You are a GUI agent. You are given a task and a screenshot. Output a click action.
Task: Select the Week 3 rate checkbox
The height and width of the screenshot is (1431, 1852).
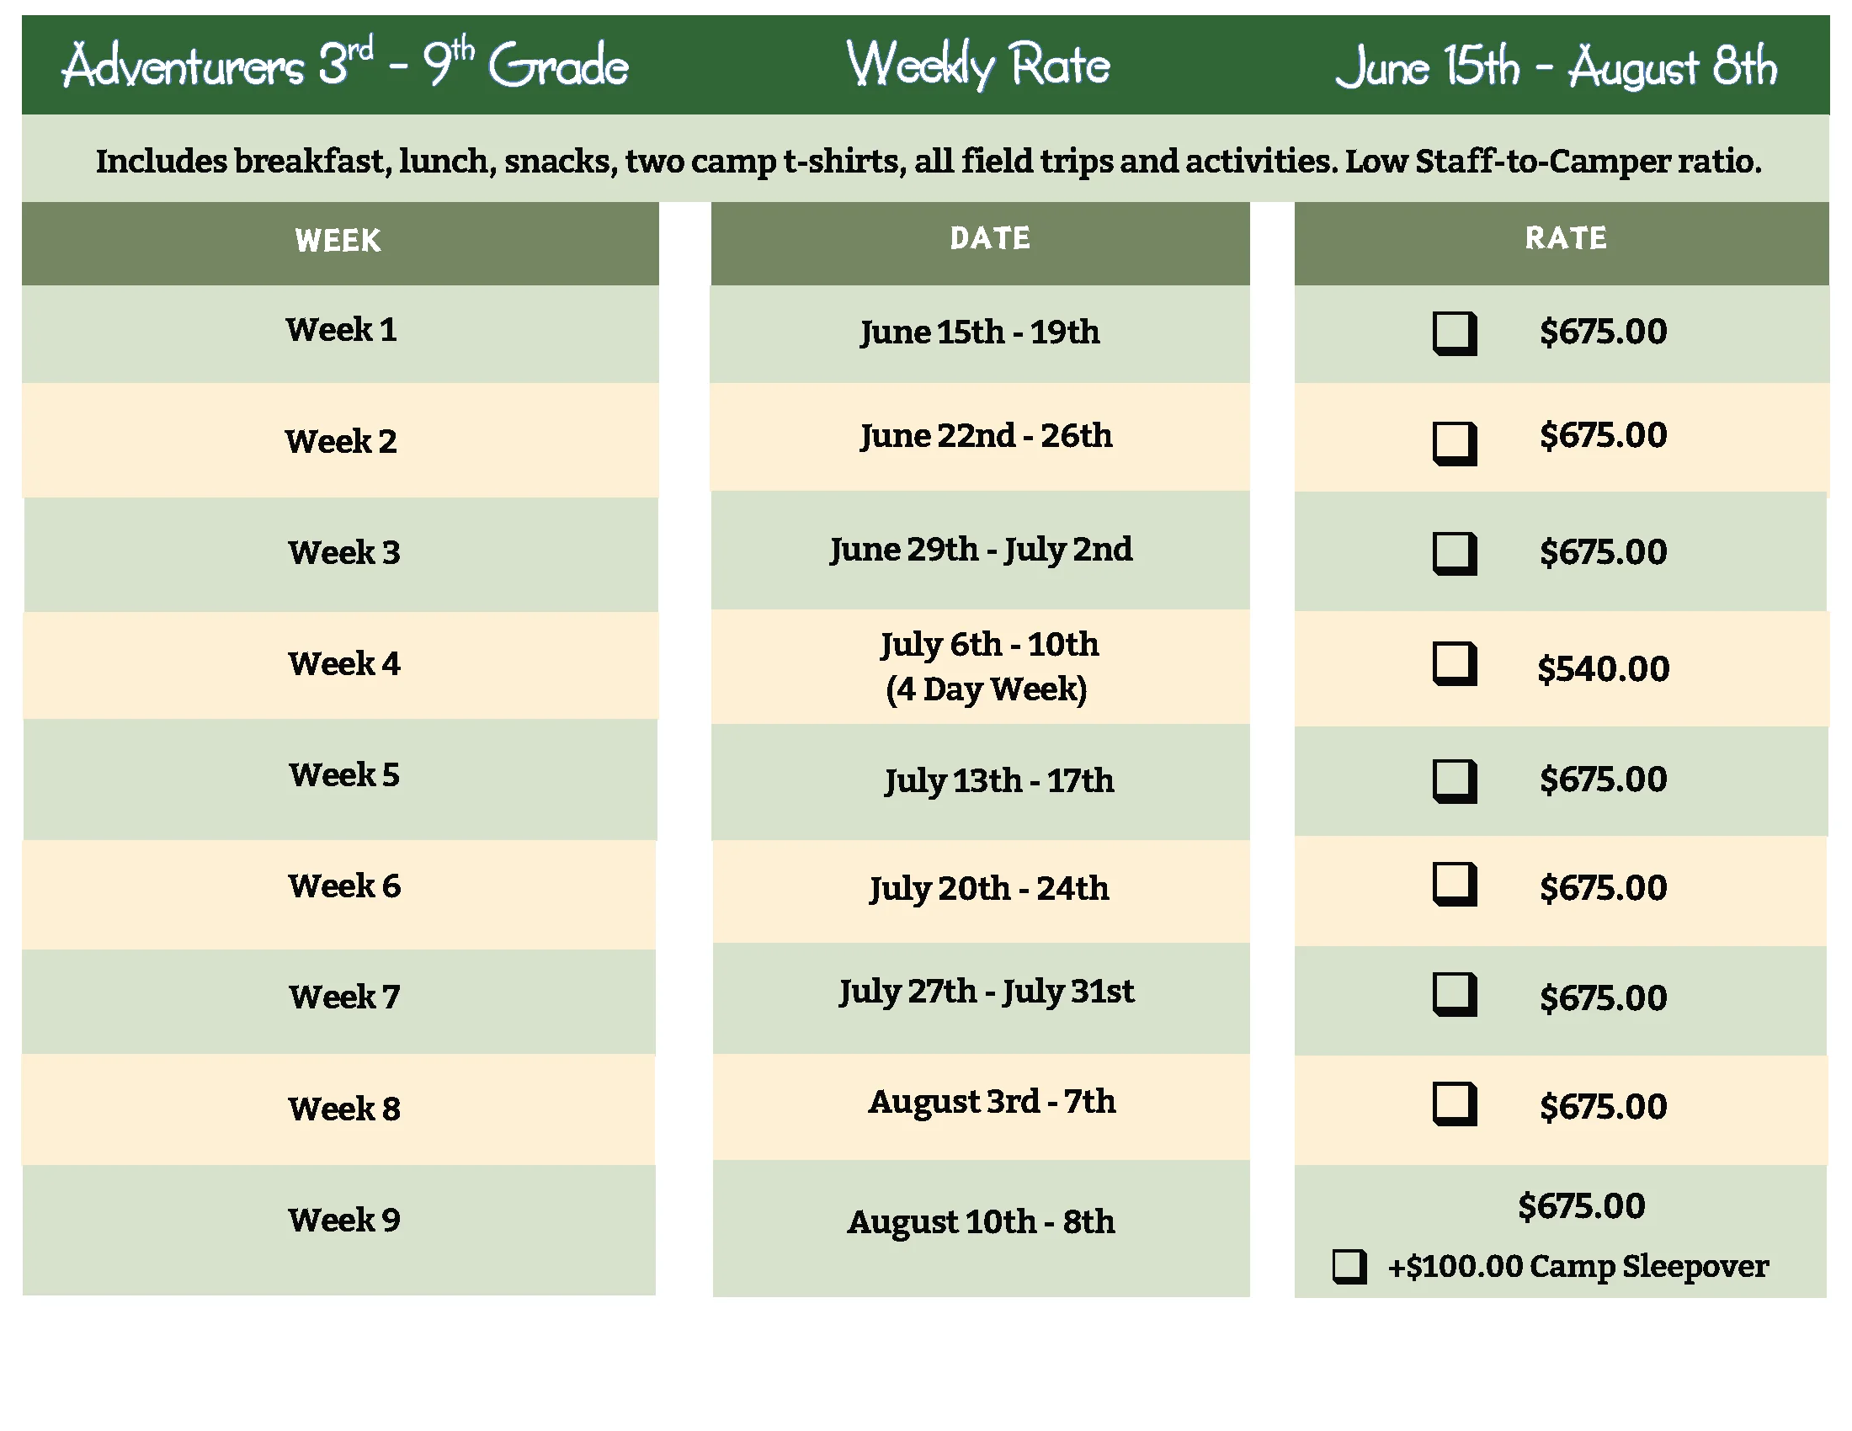click(x=1454, y=553)
